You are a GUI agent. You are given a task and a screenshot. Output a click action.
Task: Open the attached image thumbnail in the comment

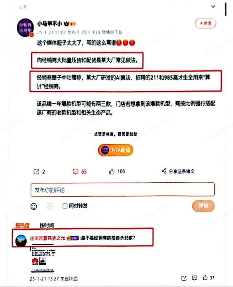click(43, 259)
